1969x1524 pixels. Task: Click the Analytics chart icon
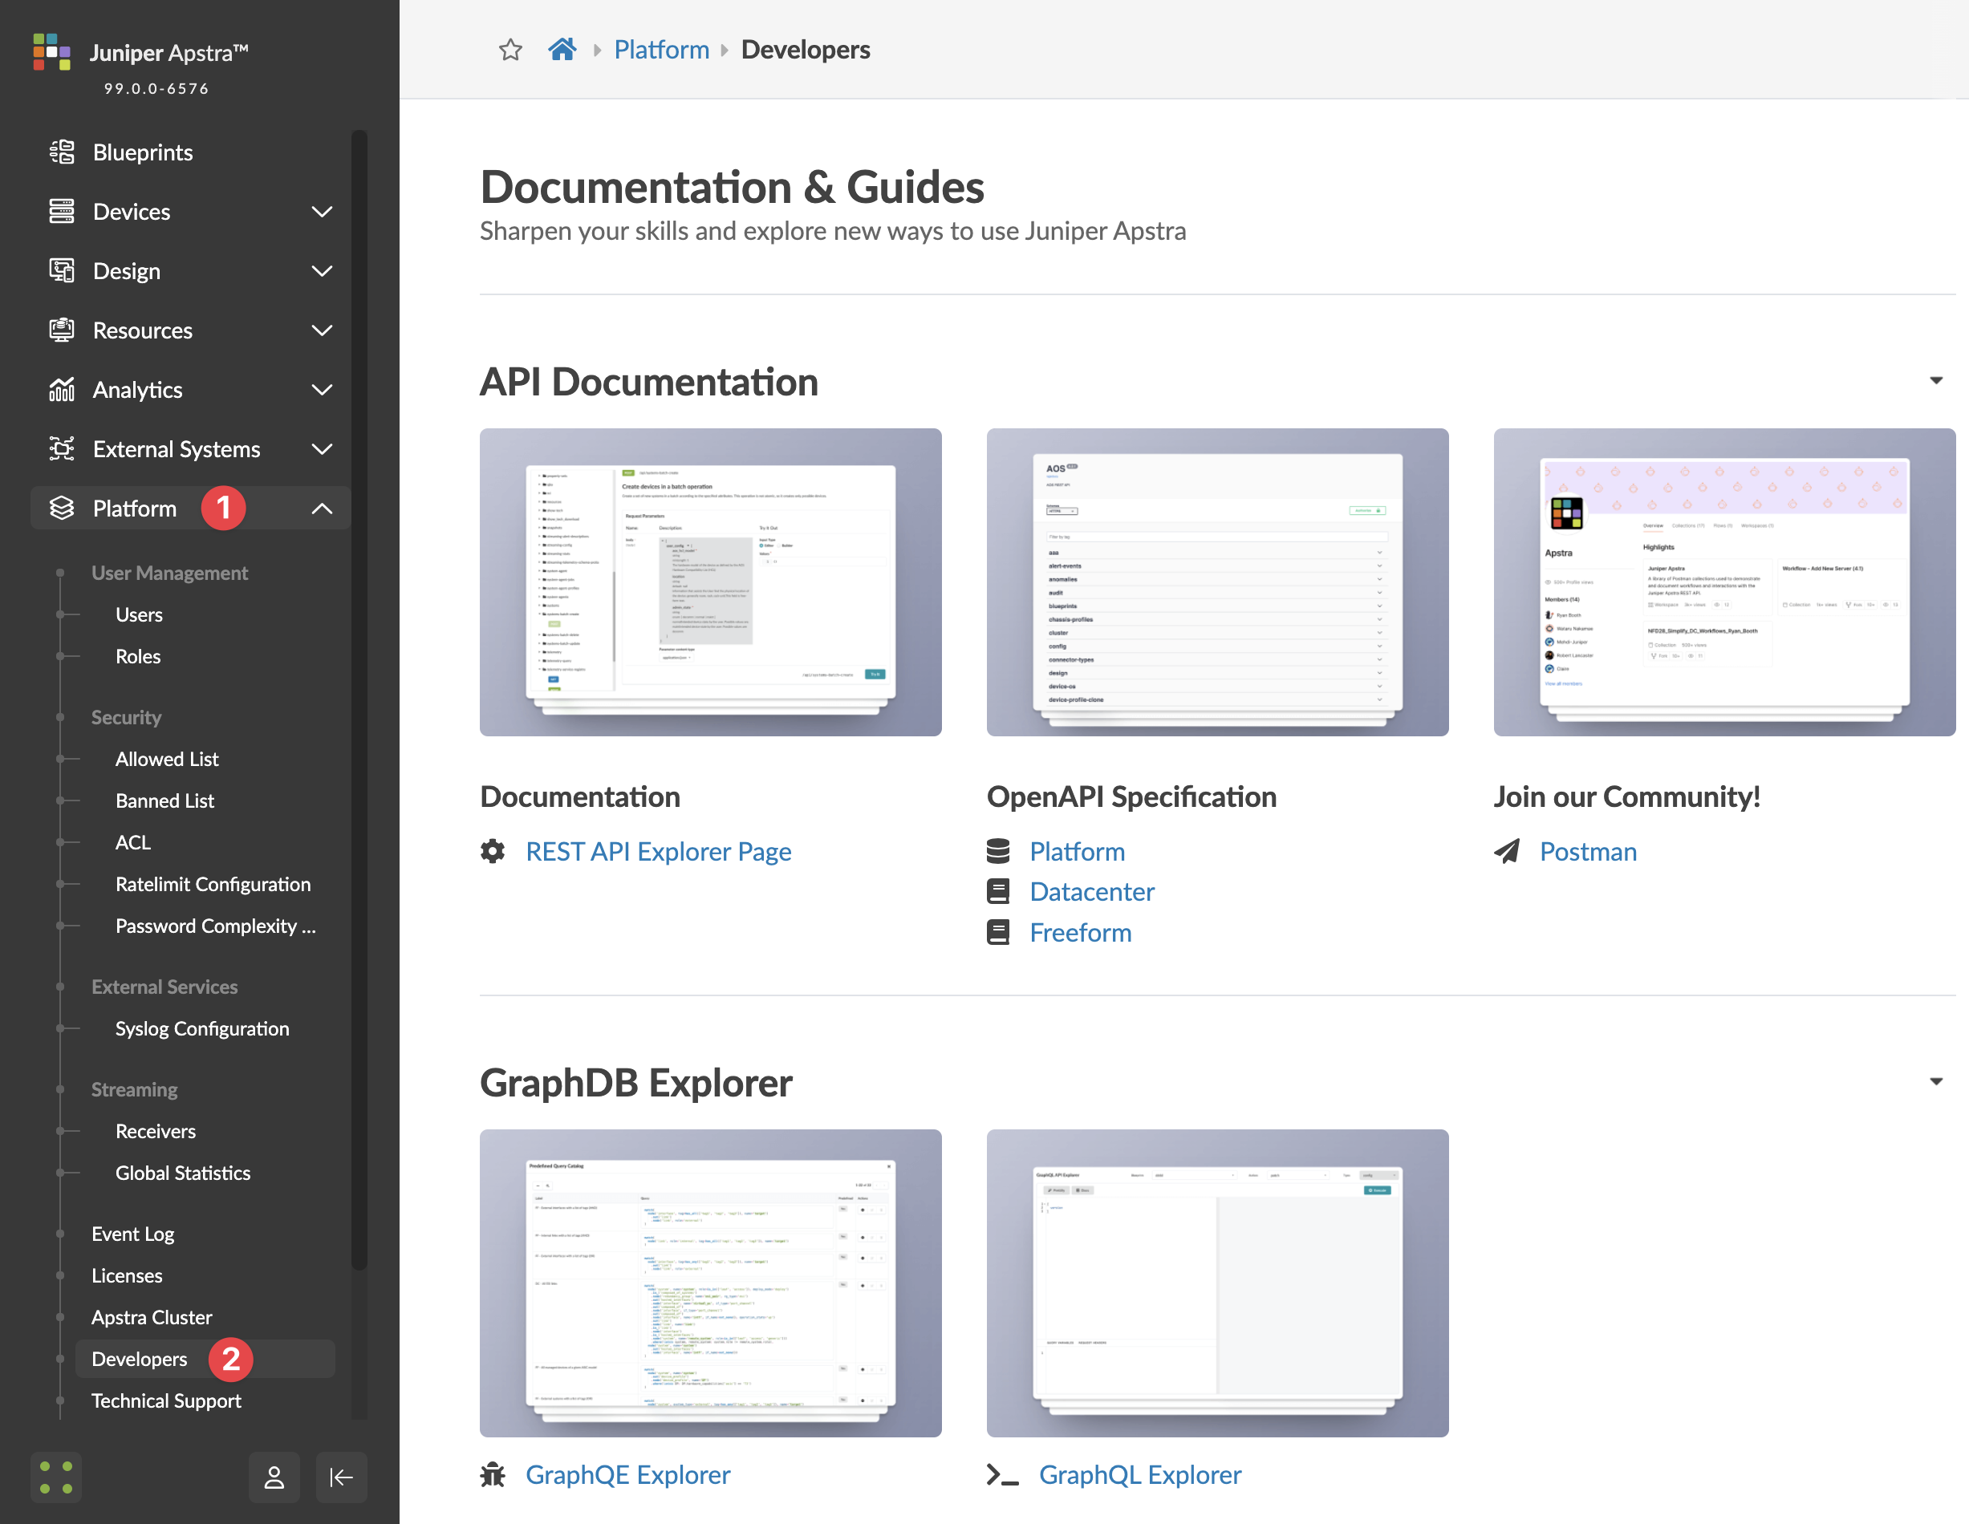tap(61, 389)
